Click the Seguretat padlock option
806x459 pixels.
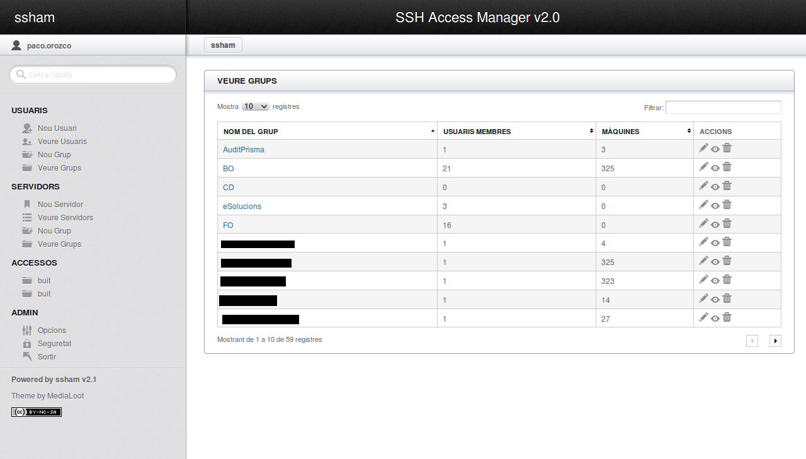pyautogui.click(x=54, y=343)
